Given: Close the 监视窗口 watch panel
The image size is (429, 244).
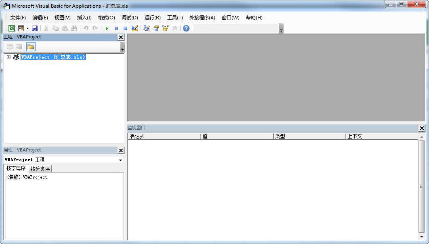Looking at the screenshot, I should pos(422,128).
